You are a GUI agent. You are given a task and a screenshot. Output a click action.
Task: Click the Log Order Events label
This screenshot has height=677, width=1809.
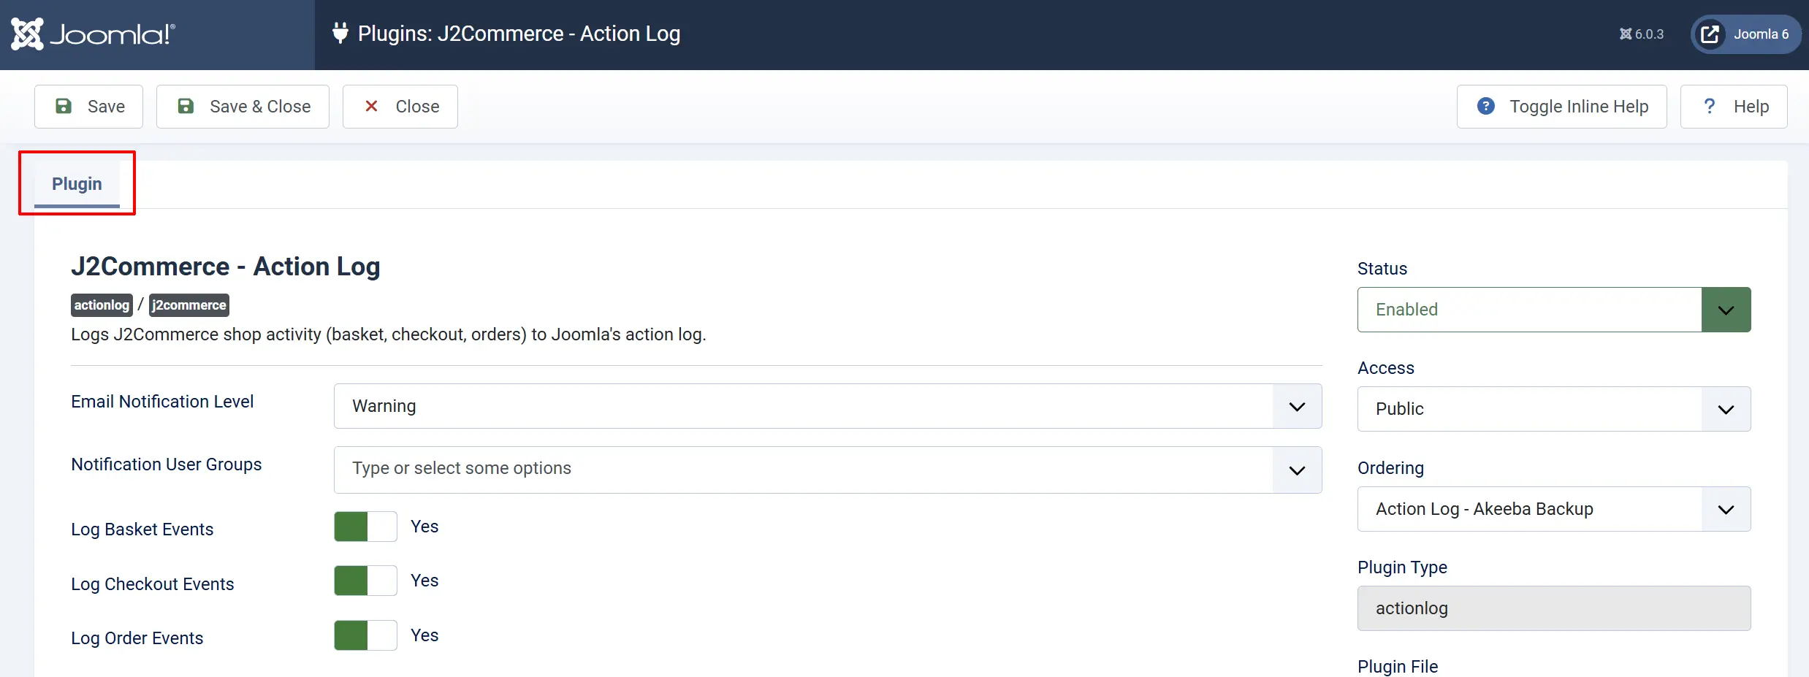click(137, 638)
